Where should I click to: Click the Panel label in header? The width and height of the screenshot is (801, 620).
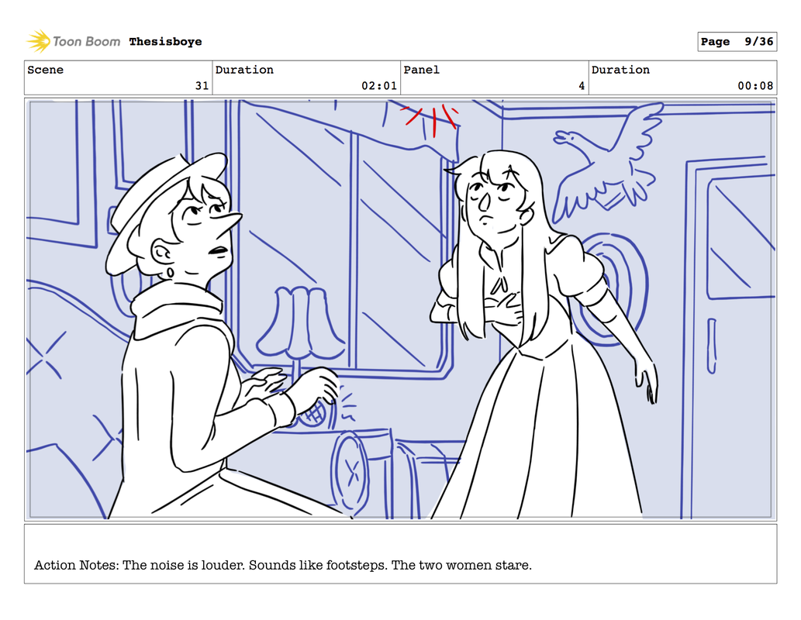click(422, 70)
